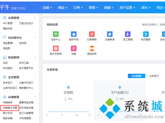Viewport: 165px width, 123px height.
Task: Click the phone icon under 访客数
Action: pyautogui.click(x=65, y=99)
